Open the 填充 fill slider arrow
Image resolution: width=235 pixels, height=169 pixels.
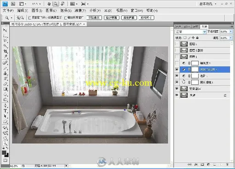click(231, 38)
